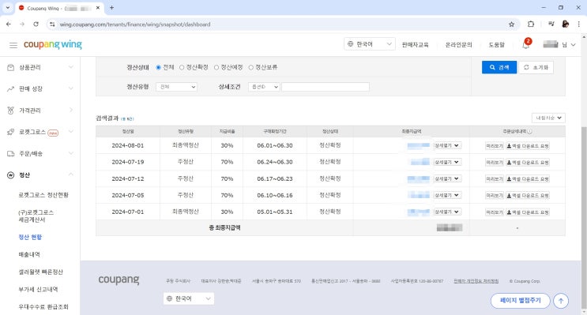587x315 pixels.
Task: Open the 도움말 header link
Action: tap(497, 44)
